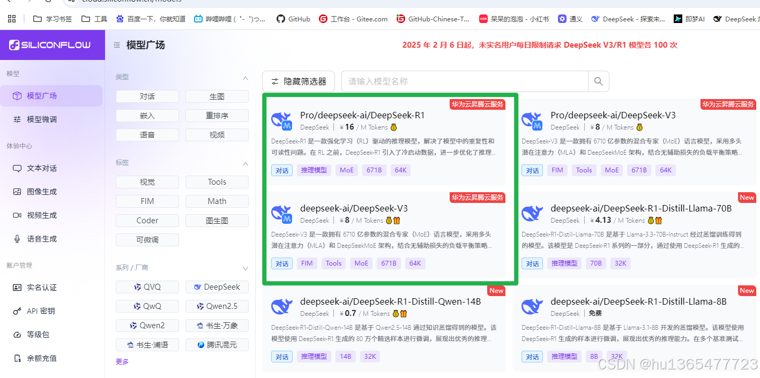Toggle the 对话 type filter
This screenshot has height=378, width=760.
(147, 96)
